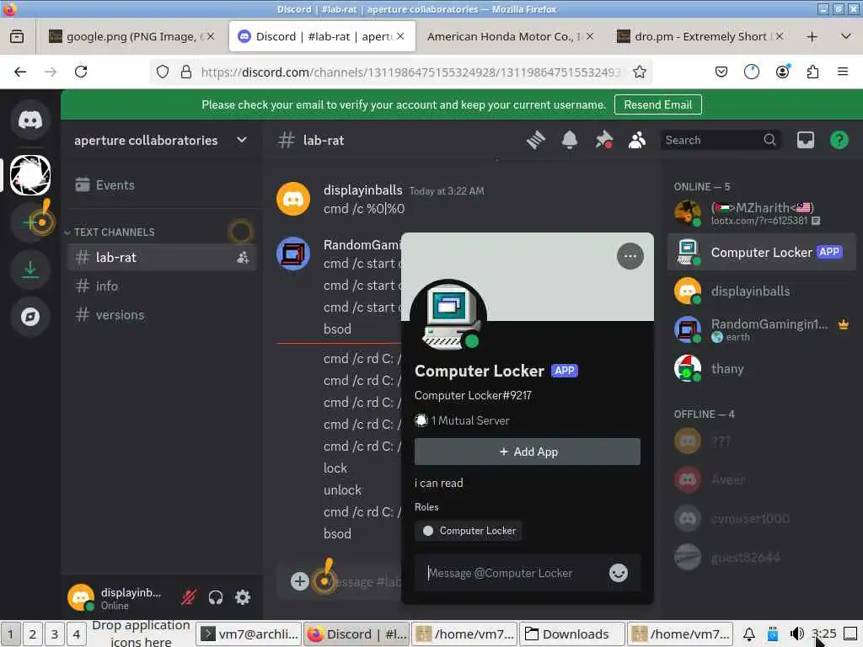863x647 pixels.
Task: Select offline member Aveer
Action: coord(762,479)
